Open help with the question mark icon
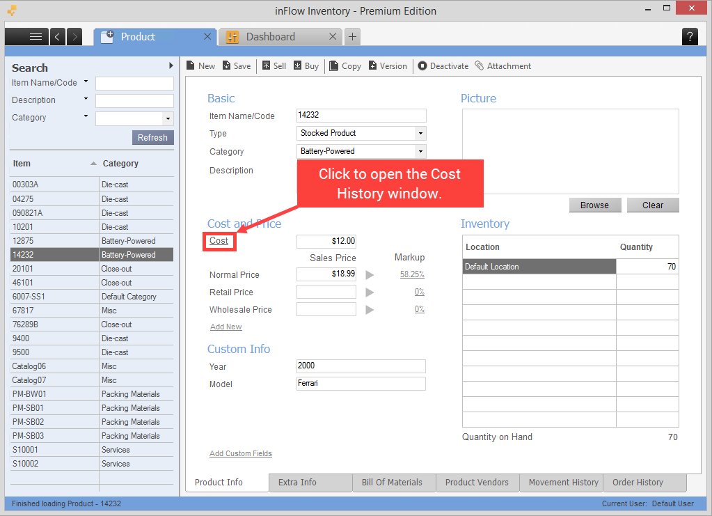The width and height of the screenshot is (712, 516). (x=690, y=37)
